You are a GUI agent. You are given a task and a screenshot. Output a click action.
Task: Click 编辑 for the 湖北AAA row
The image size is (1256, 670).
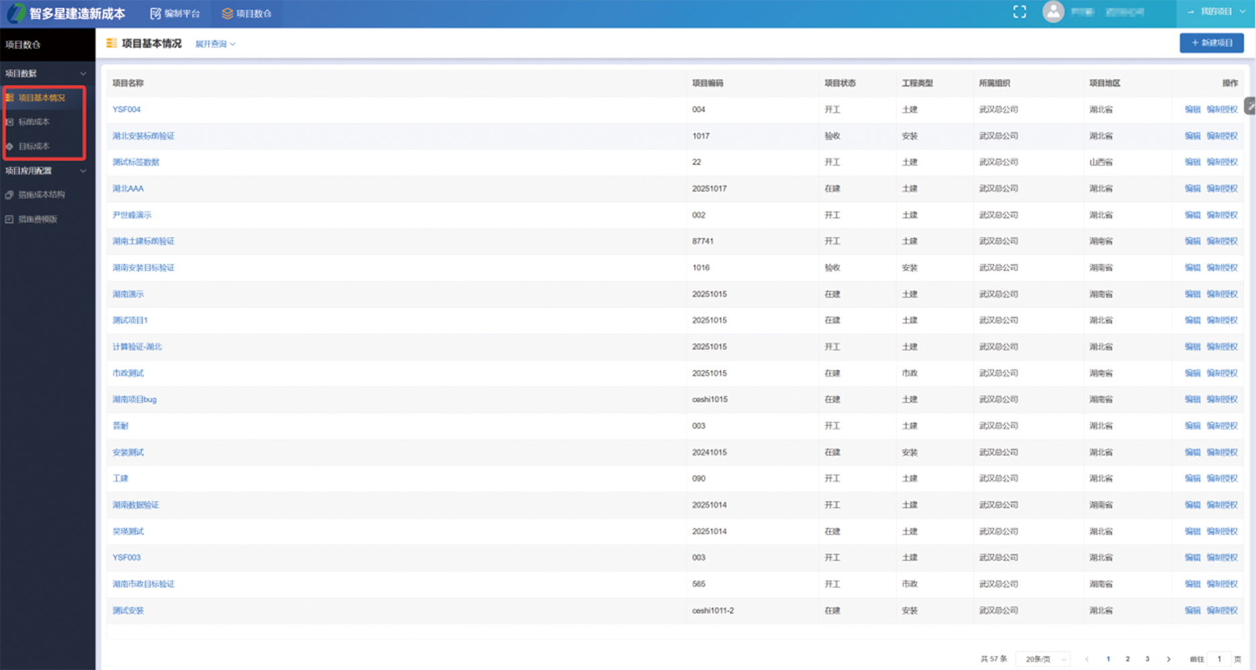click(x=1192, y=189)
